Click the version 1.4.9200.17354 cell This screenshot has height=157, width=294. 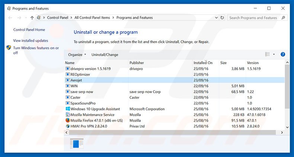coord(259,109)
